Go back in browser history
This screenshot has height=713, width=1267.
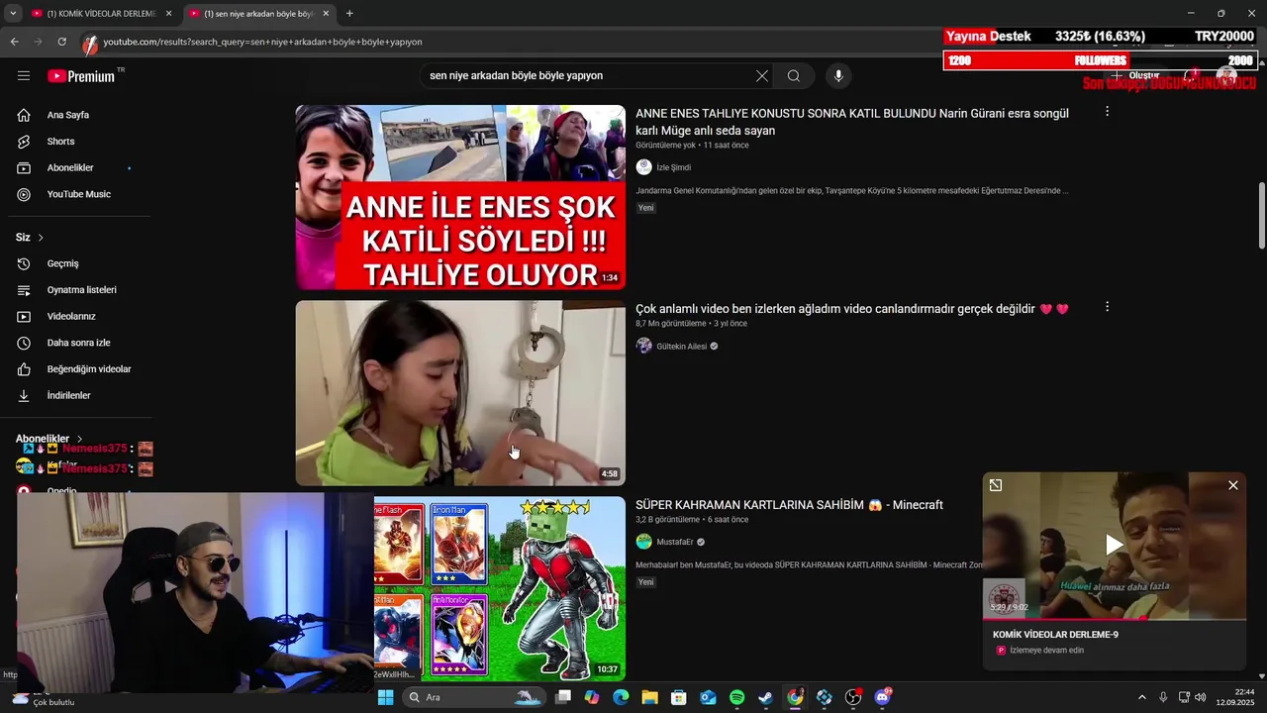click(x=14, y=42)
